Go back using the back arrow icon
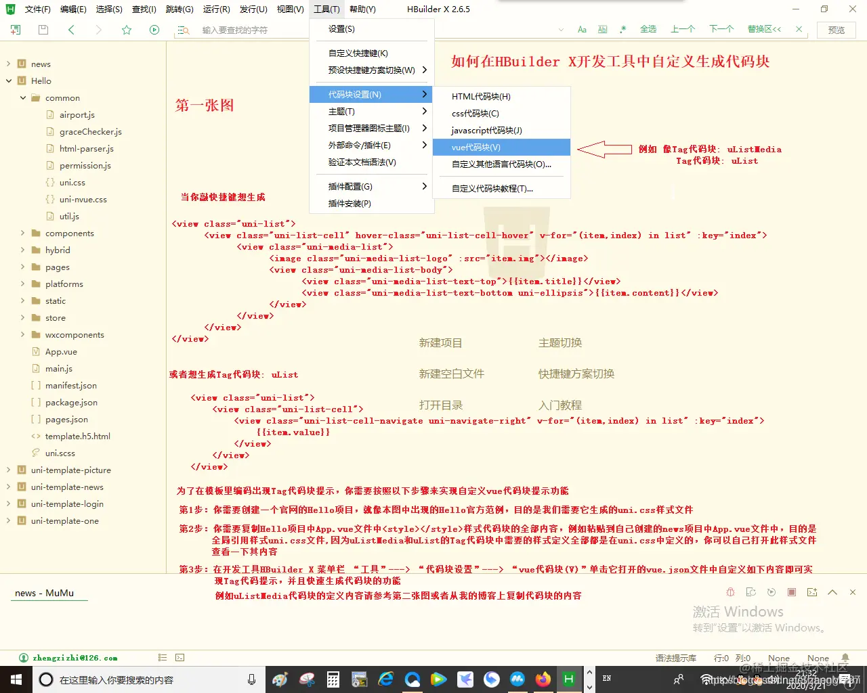Screen dimensions: 867x693 coord(70,30)
